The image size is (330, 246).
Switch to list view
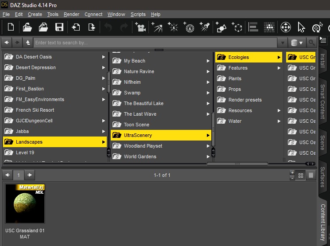coord(311,175)
